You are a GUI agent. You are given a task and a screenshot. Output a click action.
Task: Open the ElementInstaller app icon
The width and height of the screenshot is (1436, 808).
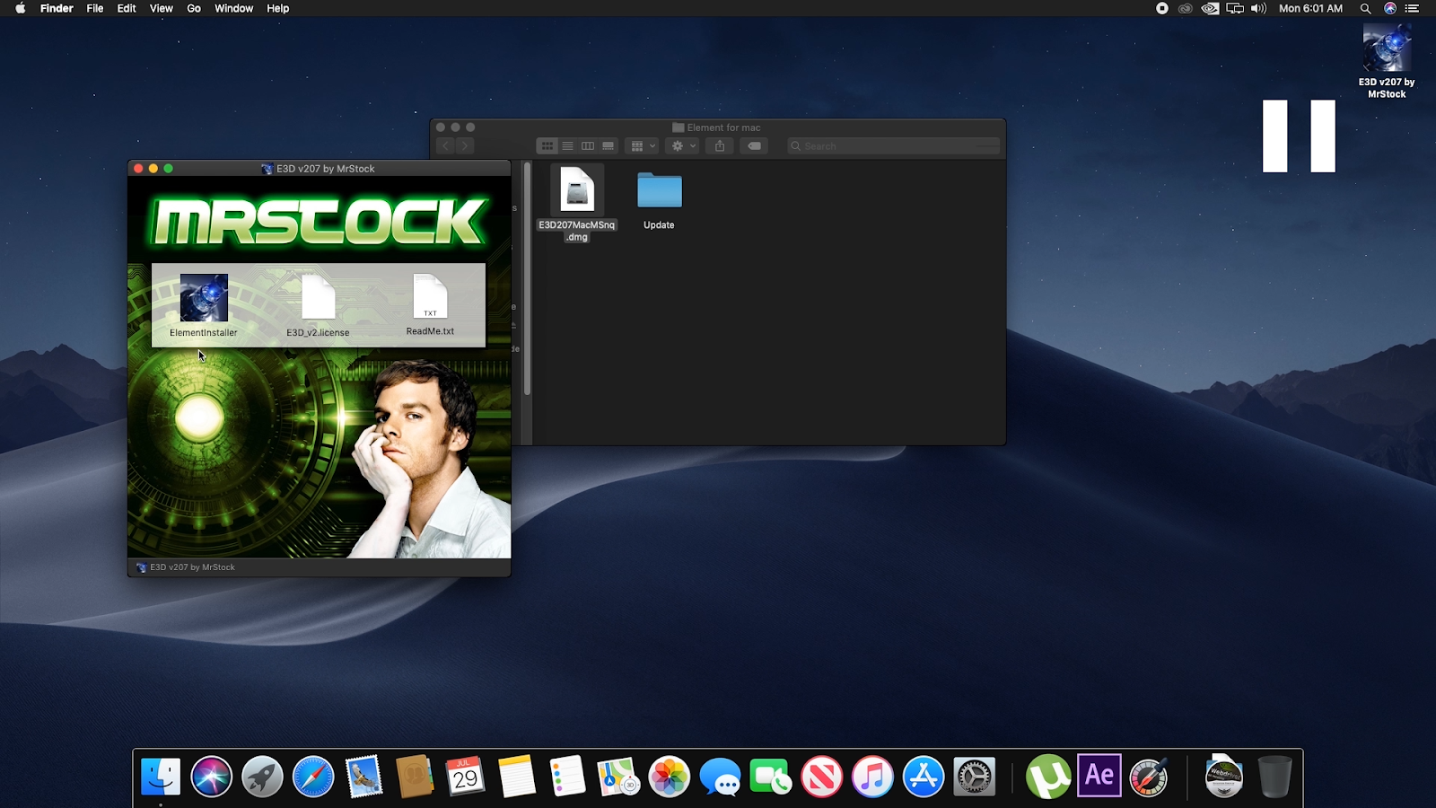[204, 298]
